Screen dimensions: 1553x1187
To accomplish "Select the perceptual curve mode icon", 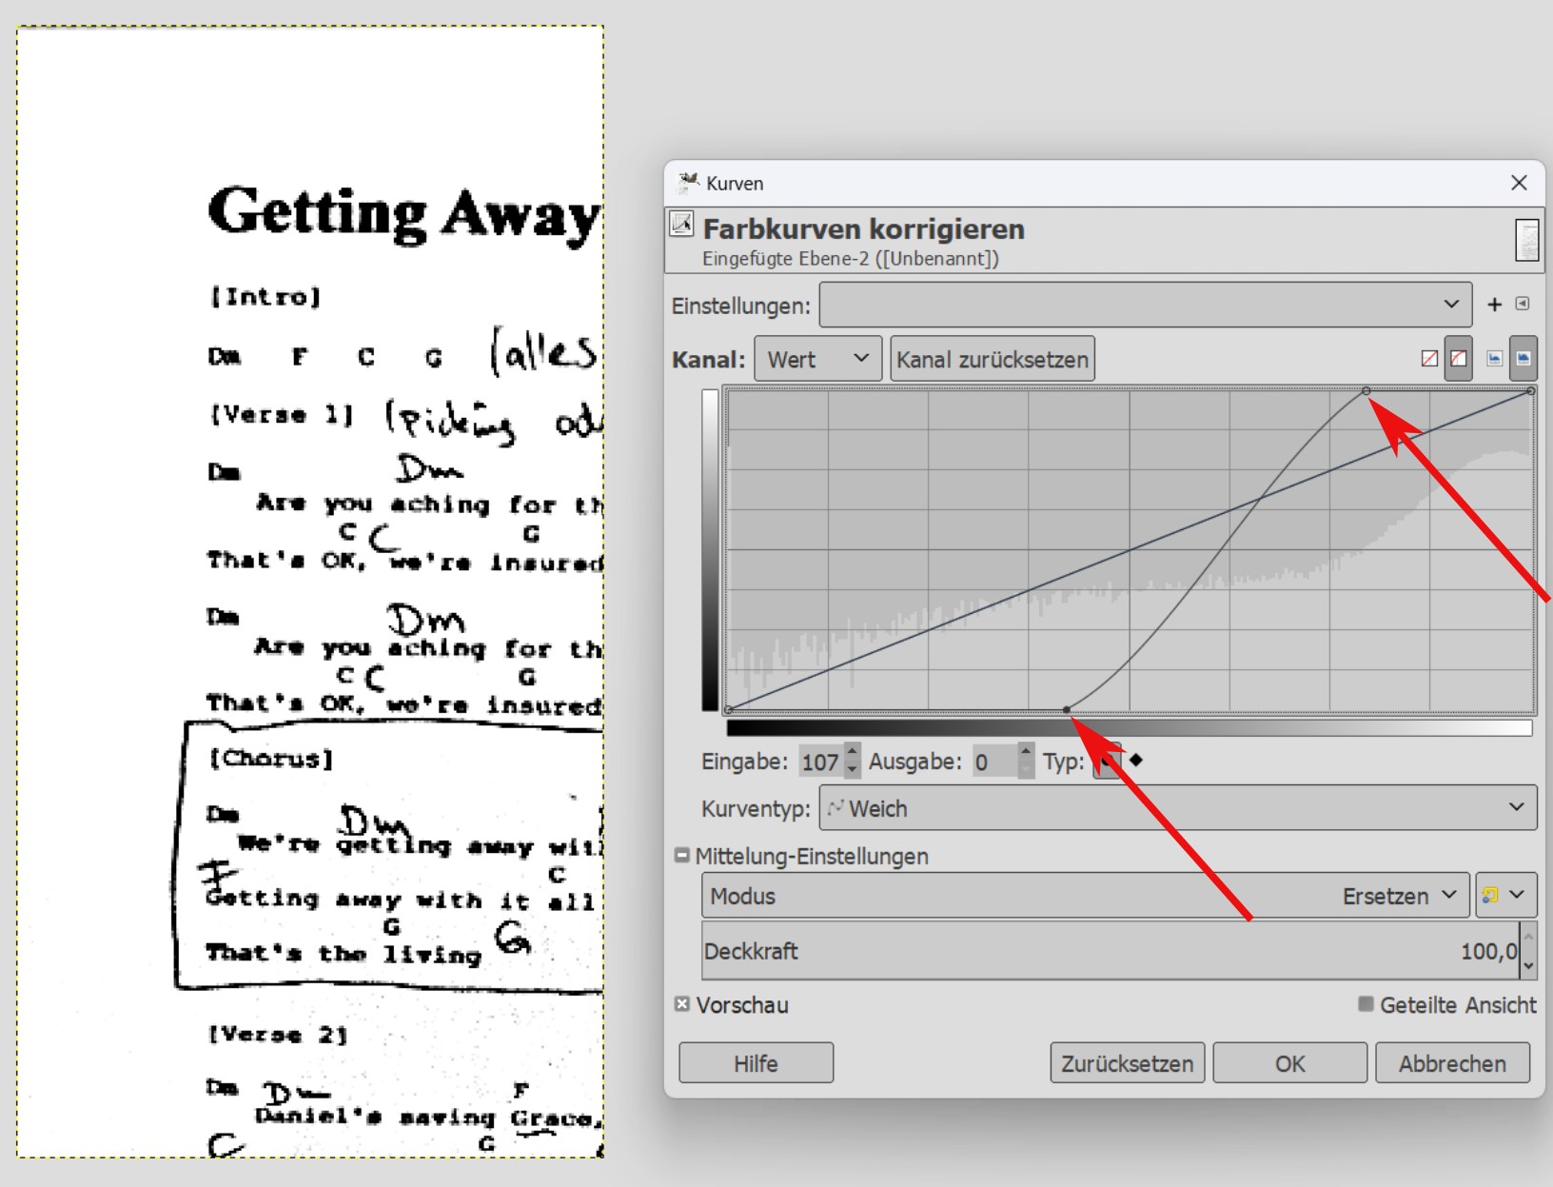I will pyautogui.click(x=1458, y=359).
